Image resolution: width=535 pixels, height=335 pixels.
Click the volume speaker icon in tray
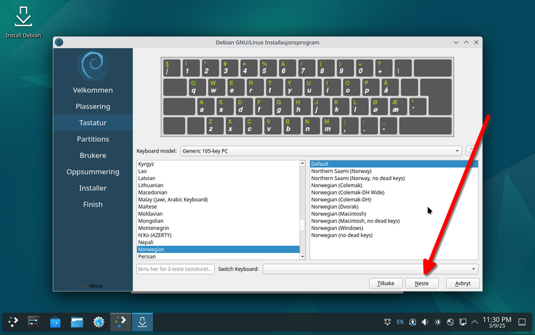click(425, 322)
